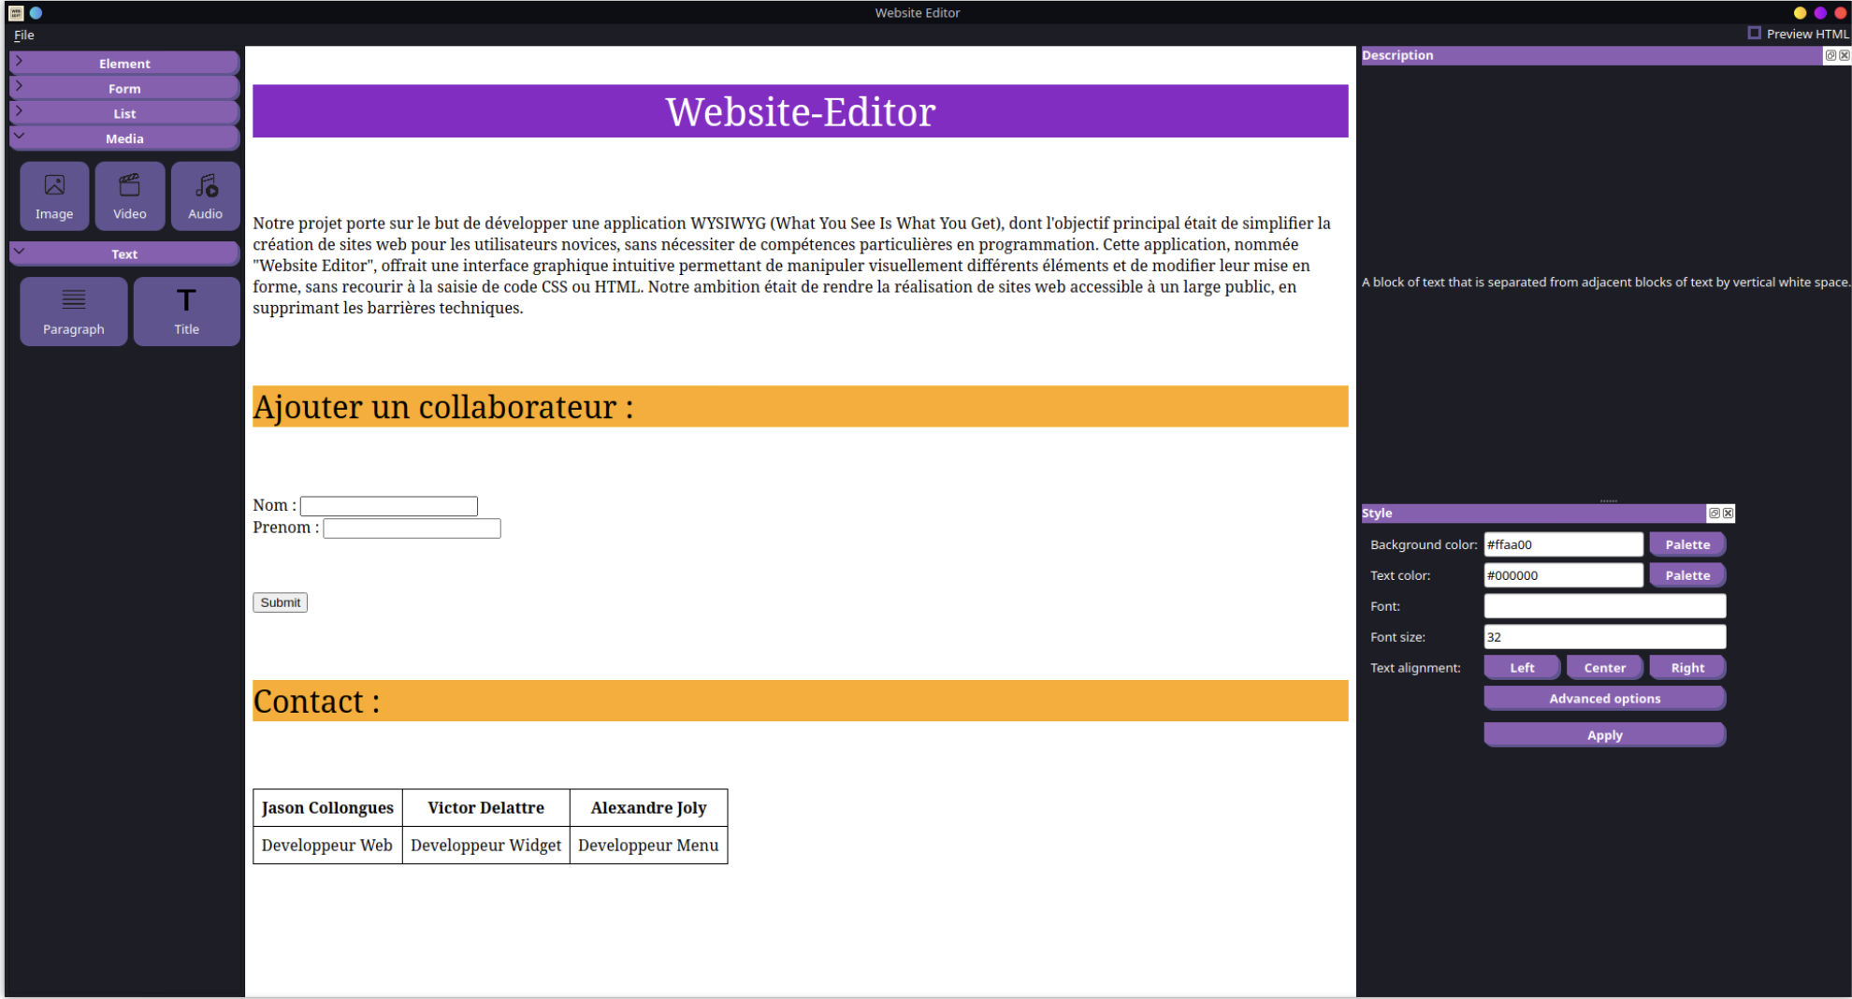Click the Apply style button
This screenshot has width=1852, height=999.
pos(1604,735)
